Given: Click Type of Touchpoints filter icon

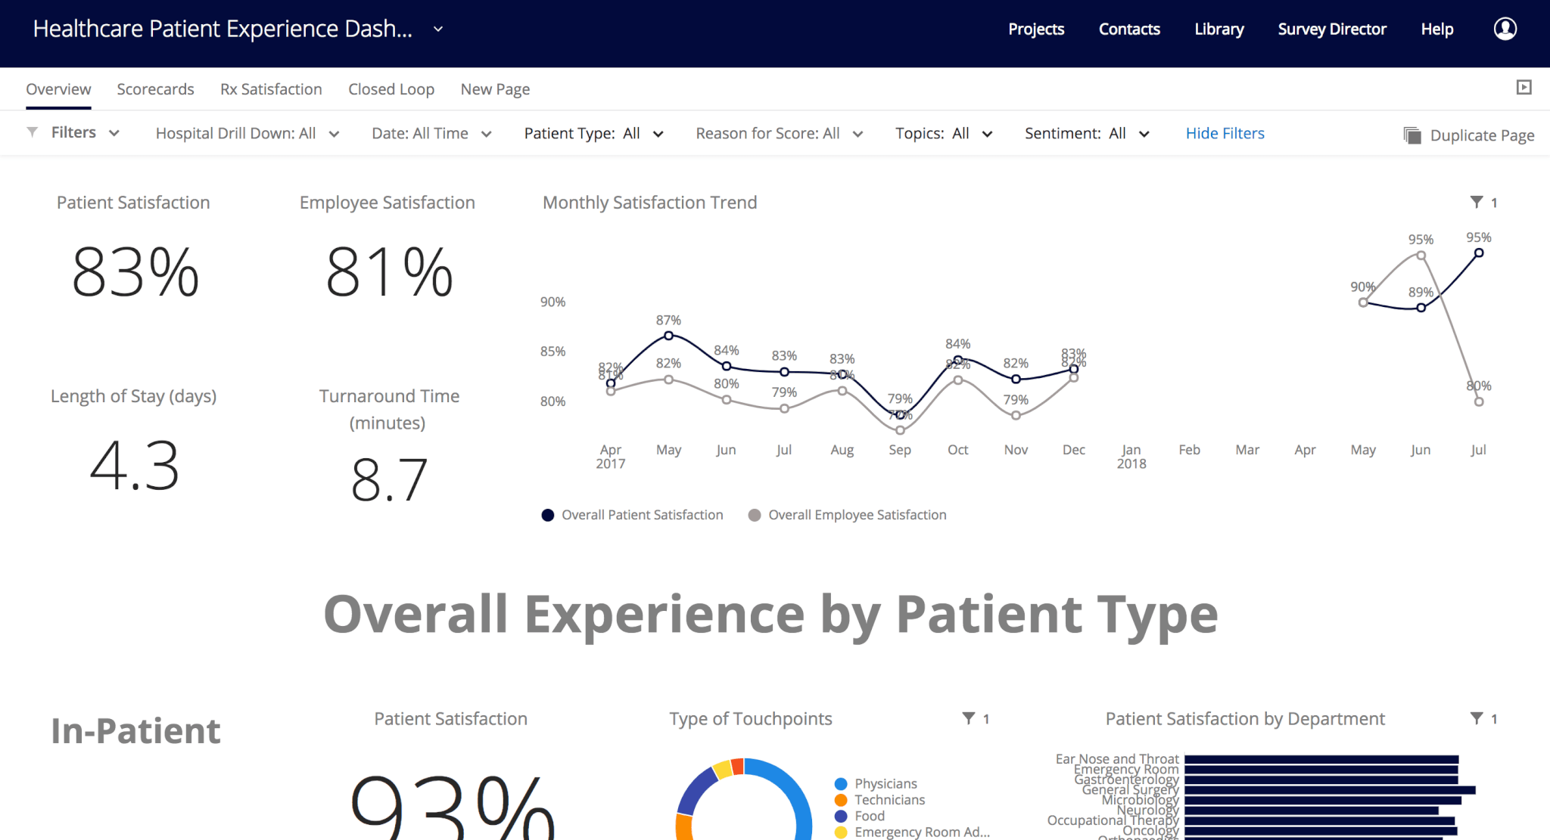Looking at the screenshot, I should (968, 718).
